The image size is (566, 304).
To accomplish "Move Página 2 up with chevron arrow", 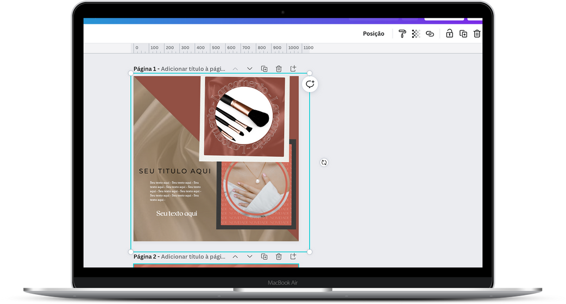I will [x=235, y=257].
